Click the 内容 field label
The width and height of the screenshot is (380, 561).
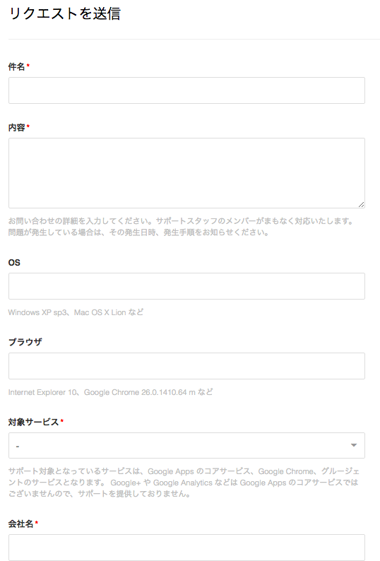coord(16,127)
